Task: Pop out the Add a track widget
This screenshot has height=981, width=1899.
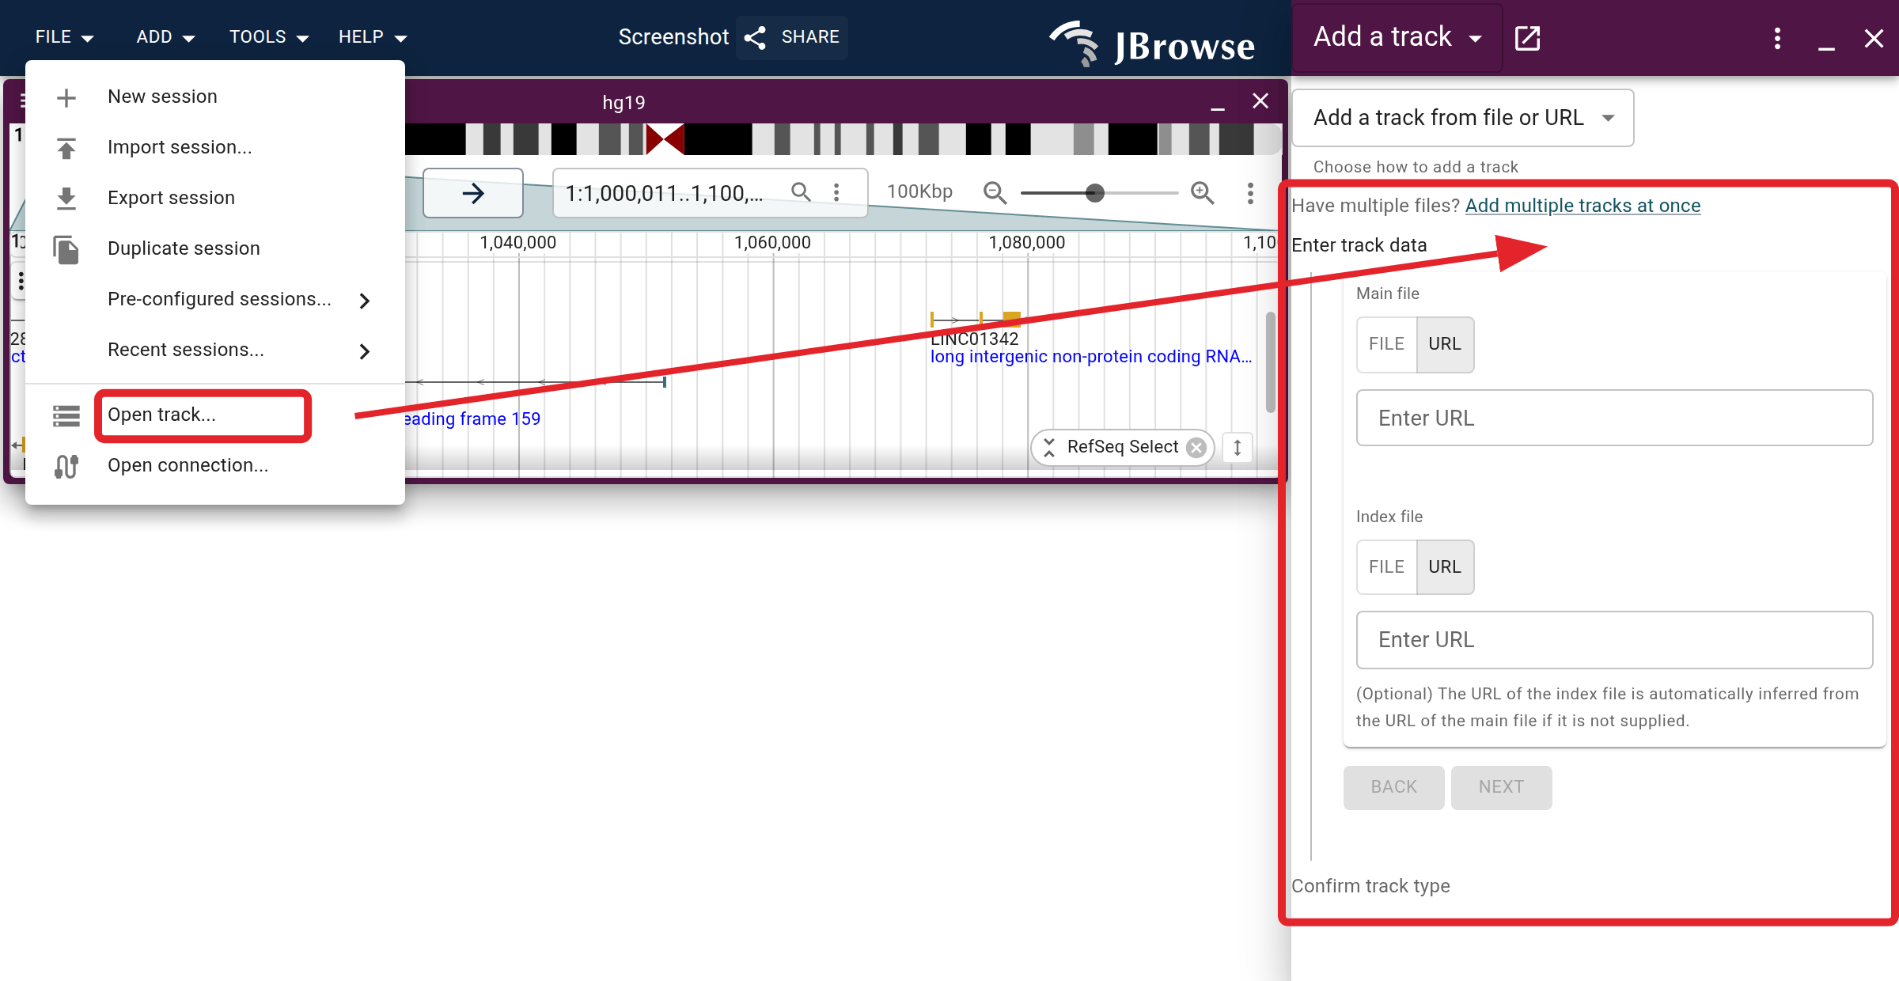Action: click(1527, 37)
